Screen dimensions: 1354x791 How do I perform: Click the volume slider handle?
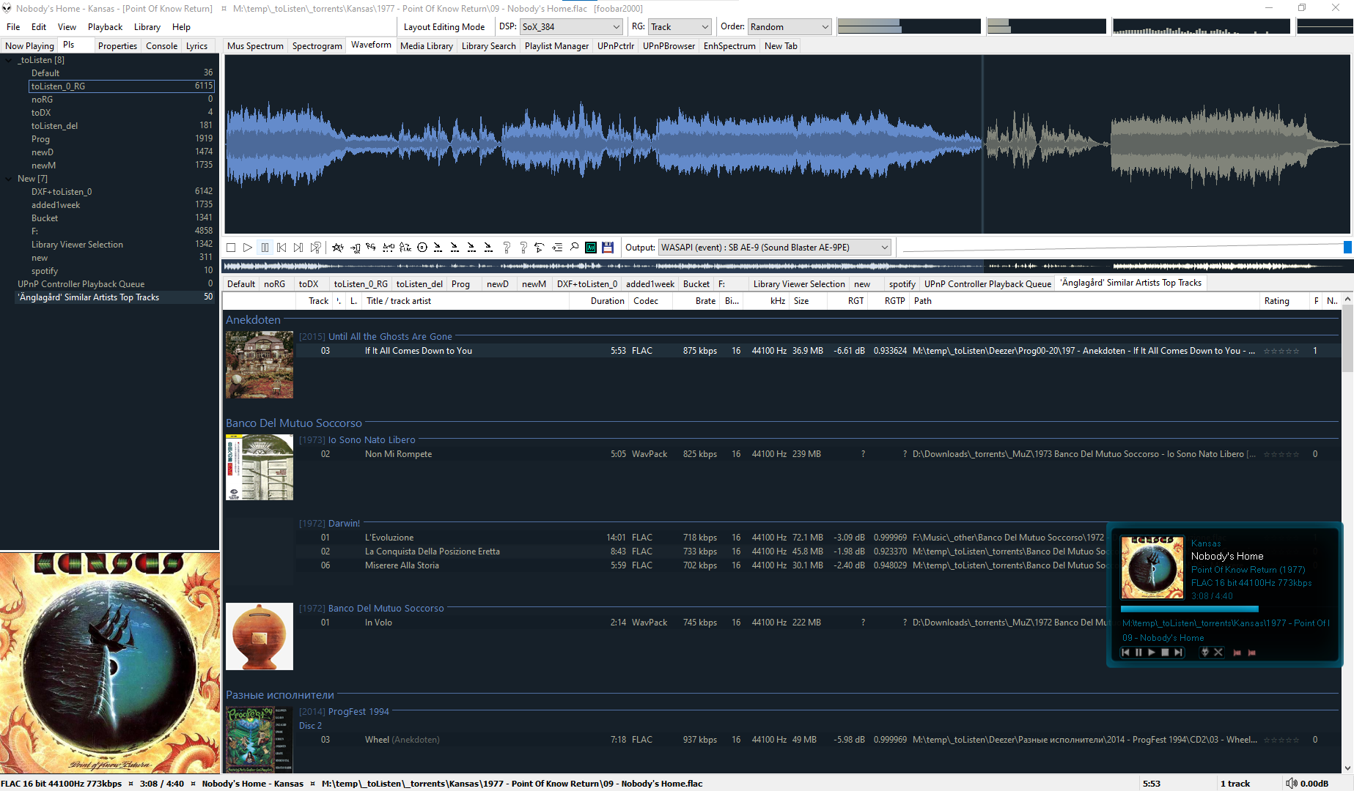point(1347,248)
